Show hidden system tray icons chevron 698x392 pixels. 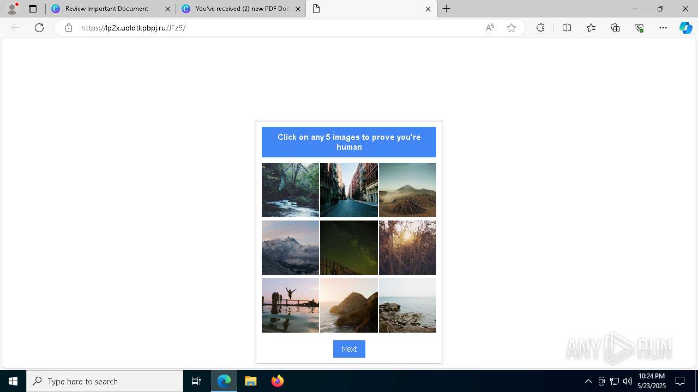[588, 381]
